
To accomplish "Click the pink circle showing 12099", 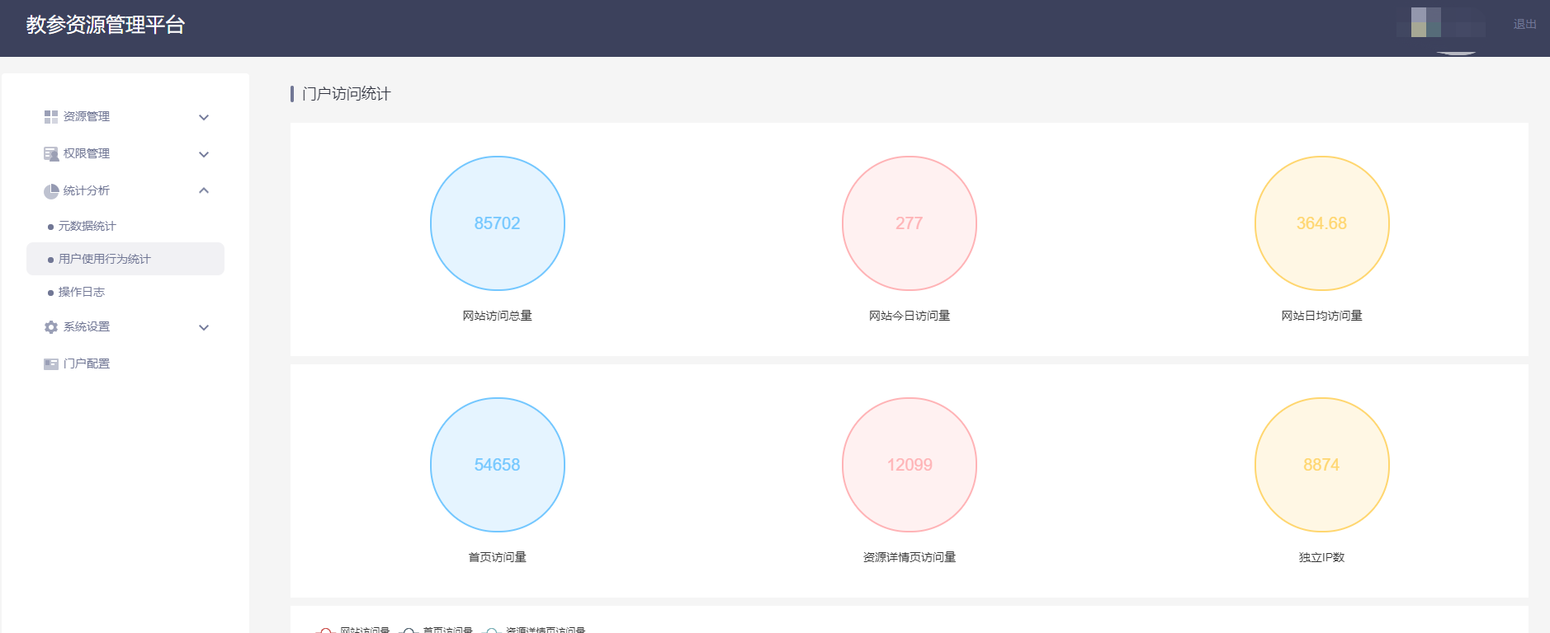I will click(910, 465).
